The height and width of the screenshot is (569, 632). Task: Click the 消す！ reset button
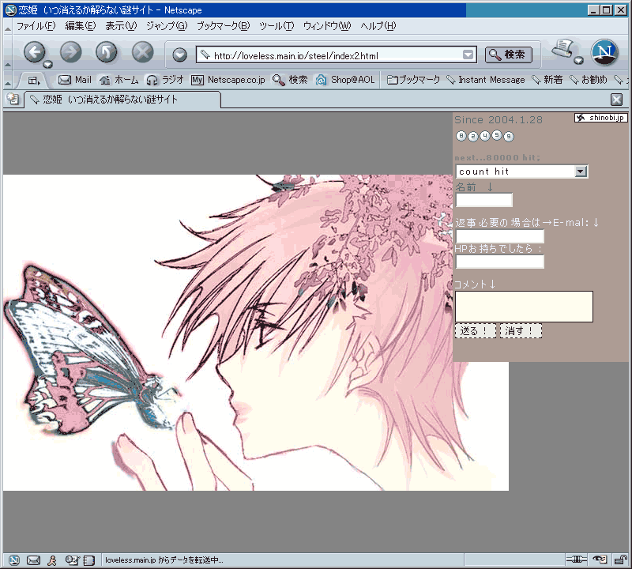pos(521,331)
